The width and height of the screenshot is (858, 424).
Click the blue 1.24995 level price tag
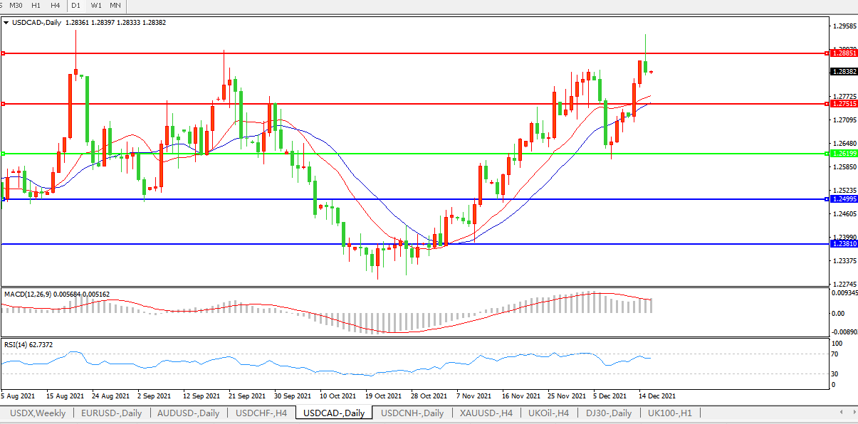(x=844, y=199)
